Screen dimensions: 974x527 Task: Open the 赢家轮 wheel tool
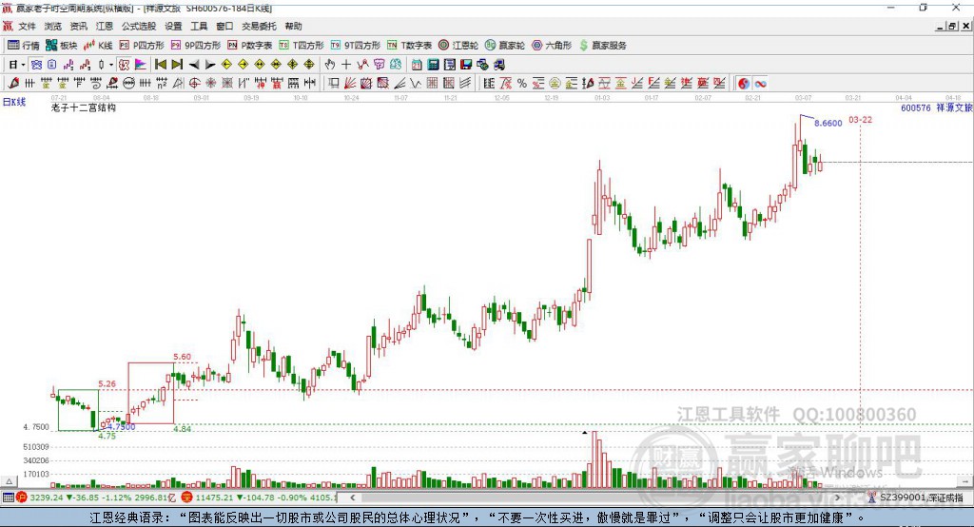click(505, 46)
